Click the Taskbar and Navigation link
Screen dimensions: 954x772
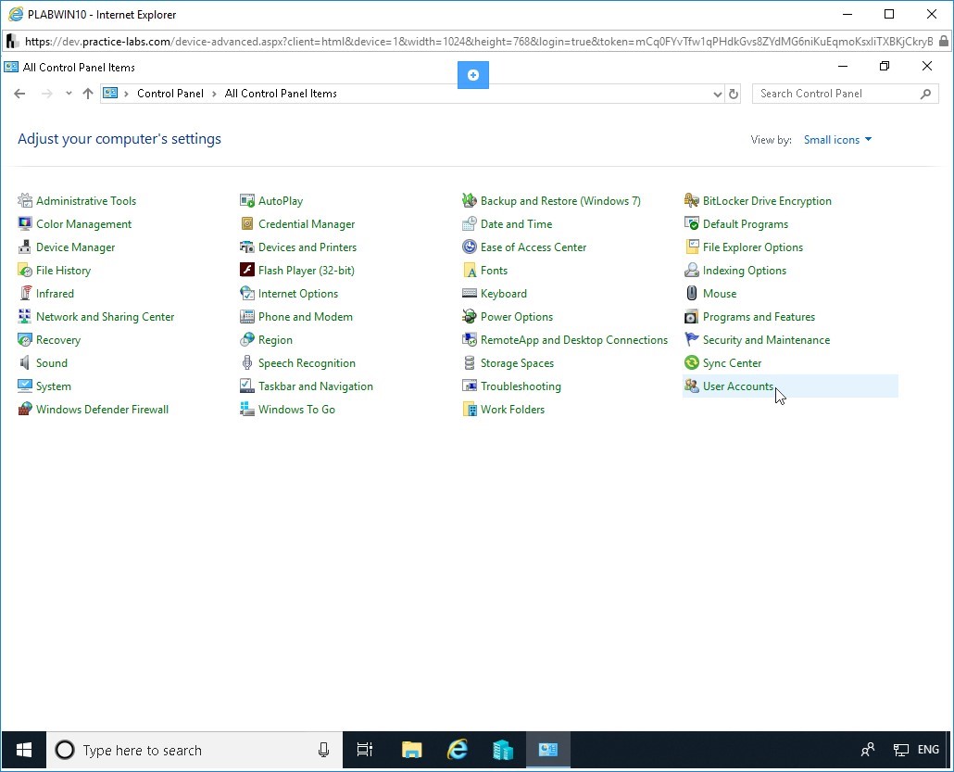tap(315, 386)
